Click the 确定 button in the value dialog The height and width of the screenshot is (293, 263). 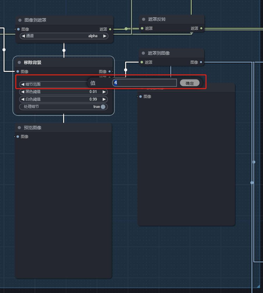190,83
